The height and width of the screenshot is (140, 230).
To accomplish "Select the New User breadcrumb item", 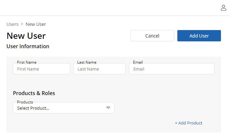I will [36, 24].
